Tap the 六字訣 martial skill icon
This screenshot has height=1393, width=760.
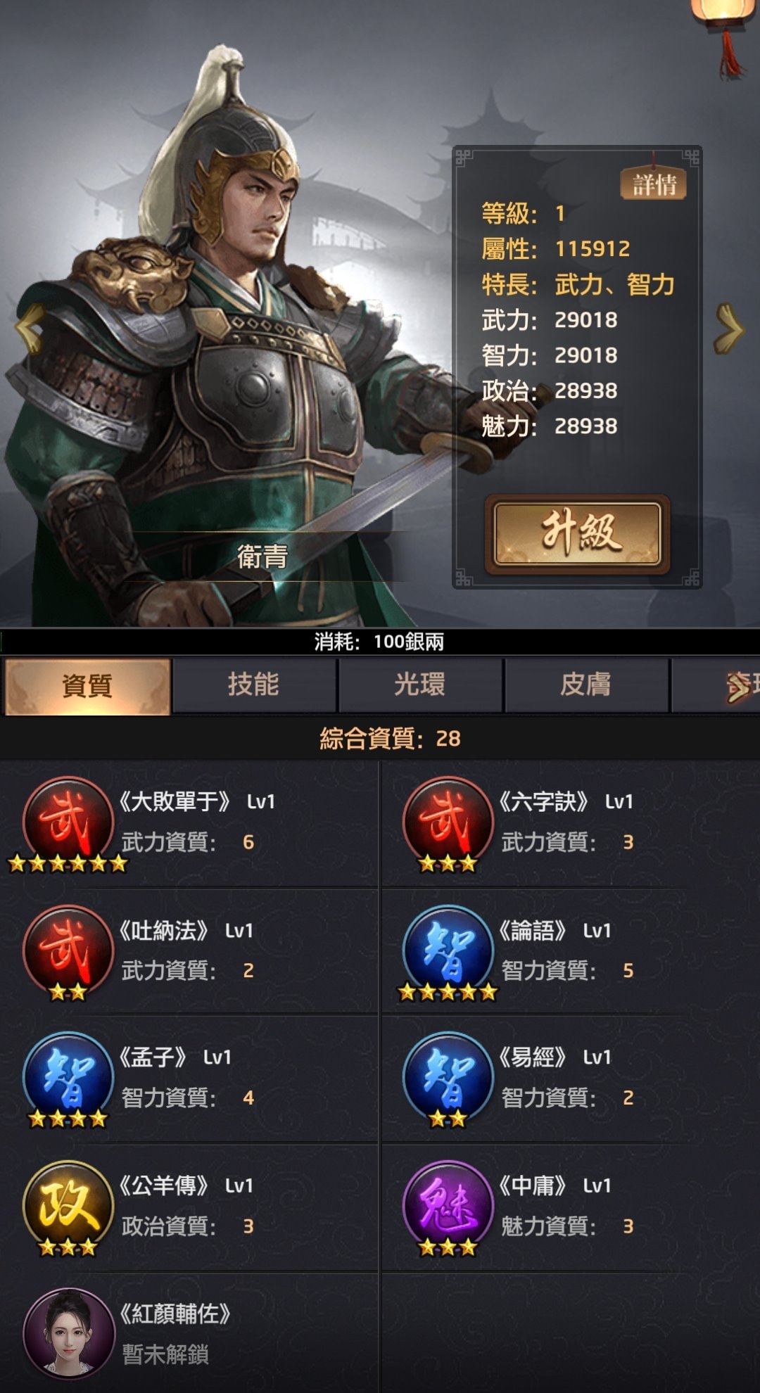(448, 822)
